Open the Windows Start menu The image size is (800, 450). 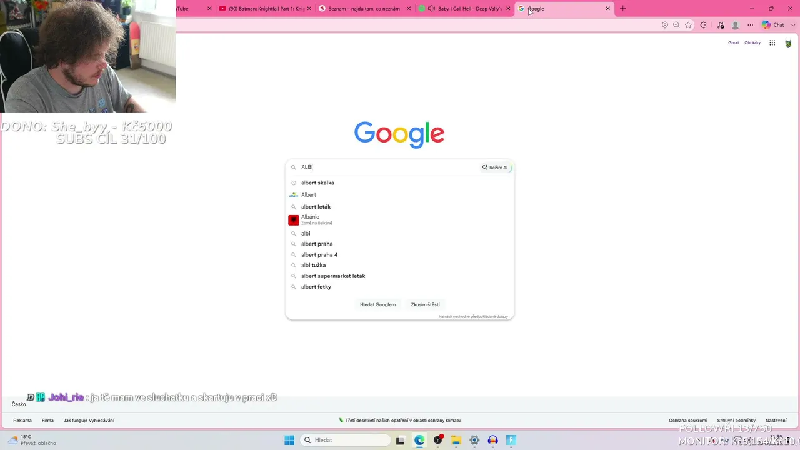(289, 440)
